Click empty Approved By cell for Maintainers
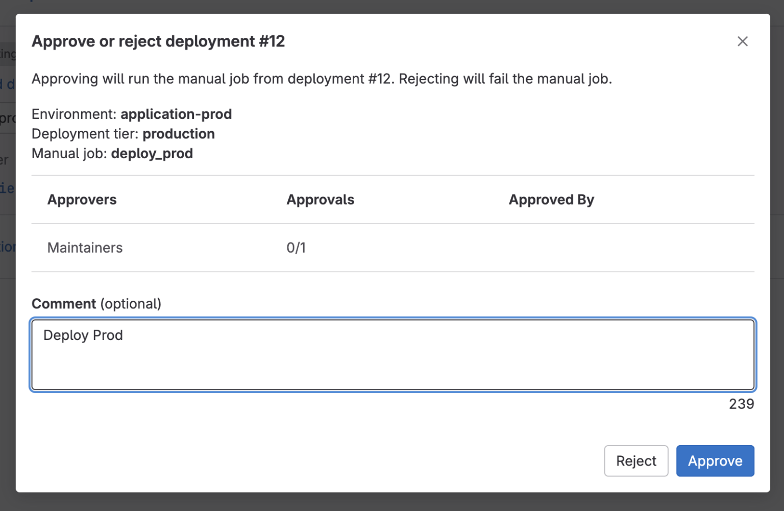The image size is (784, 511). (612, 248)
